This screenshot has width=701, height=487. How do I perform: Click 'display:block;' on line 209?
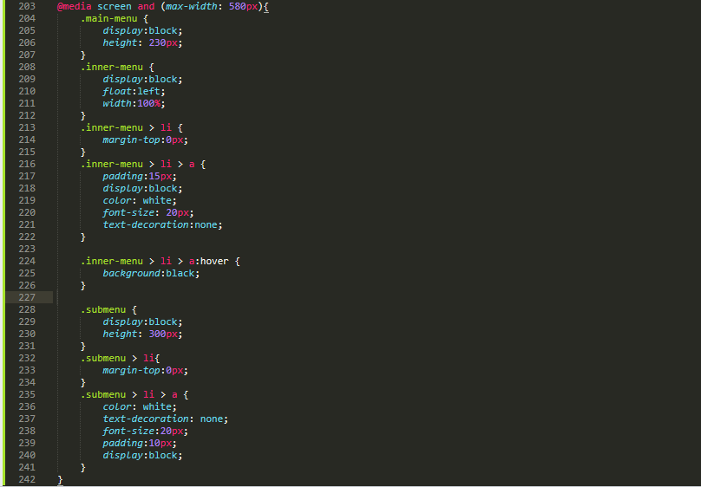(142, 80)
